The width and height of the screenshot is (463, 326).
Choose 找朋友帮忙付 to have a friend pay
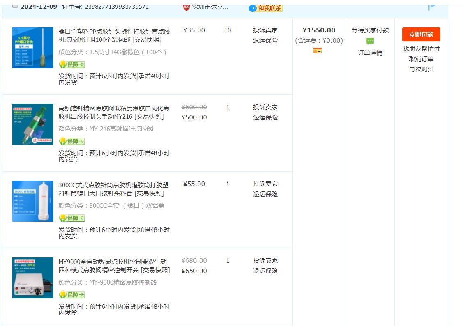pos(421,49)
